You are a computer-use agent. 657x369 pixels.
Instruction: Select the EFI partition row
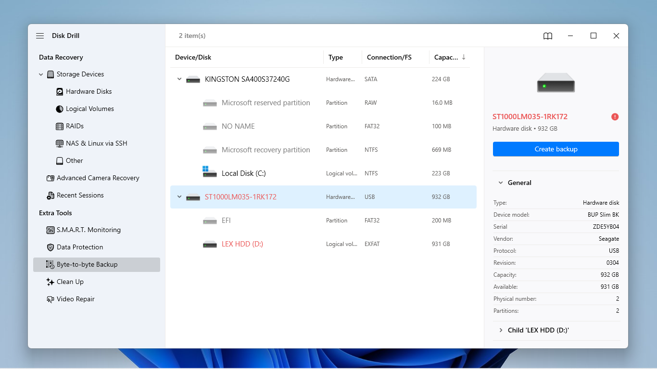pos(323,221)
